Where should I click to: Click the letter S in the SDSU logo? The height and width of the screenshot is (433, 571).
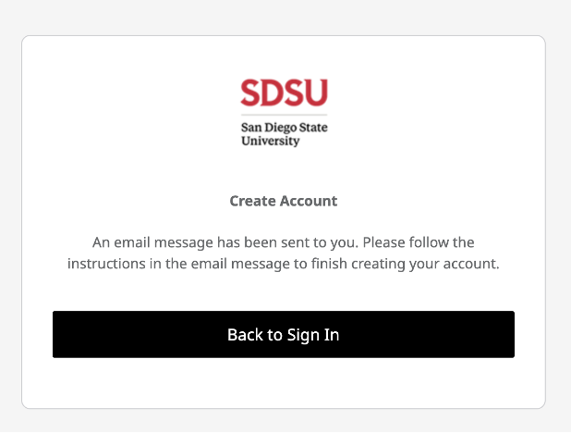pos(250,93)
